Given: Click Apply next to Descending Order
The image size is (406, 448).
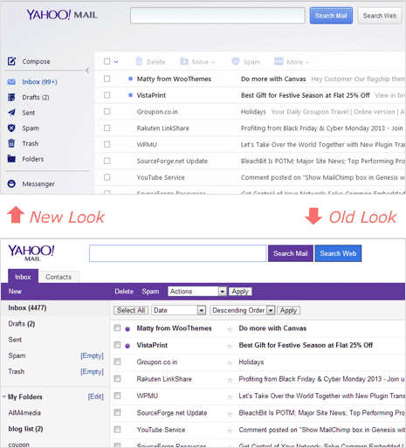Looking at the screenshot, I should (x=288, y=310).
